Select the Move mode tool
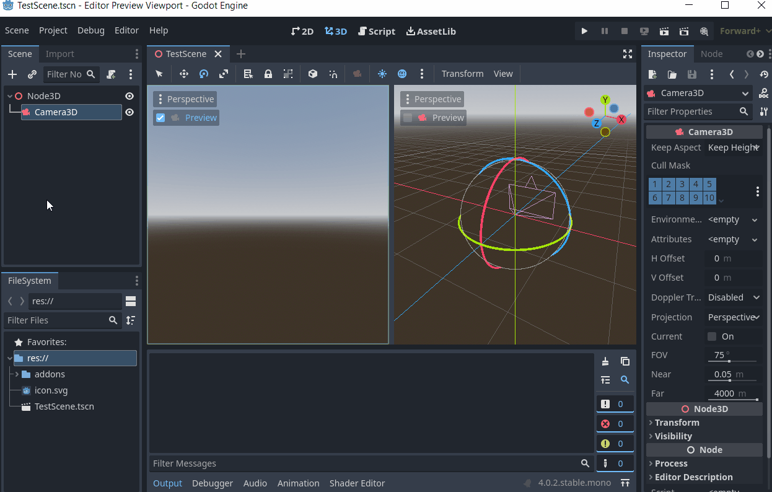The width and height of the screenshot is (772, 492). click(x=183, y=74)
